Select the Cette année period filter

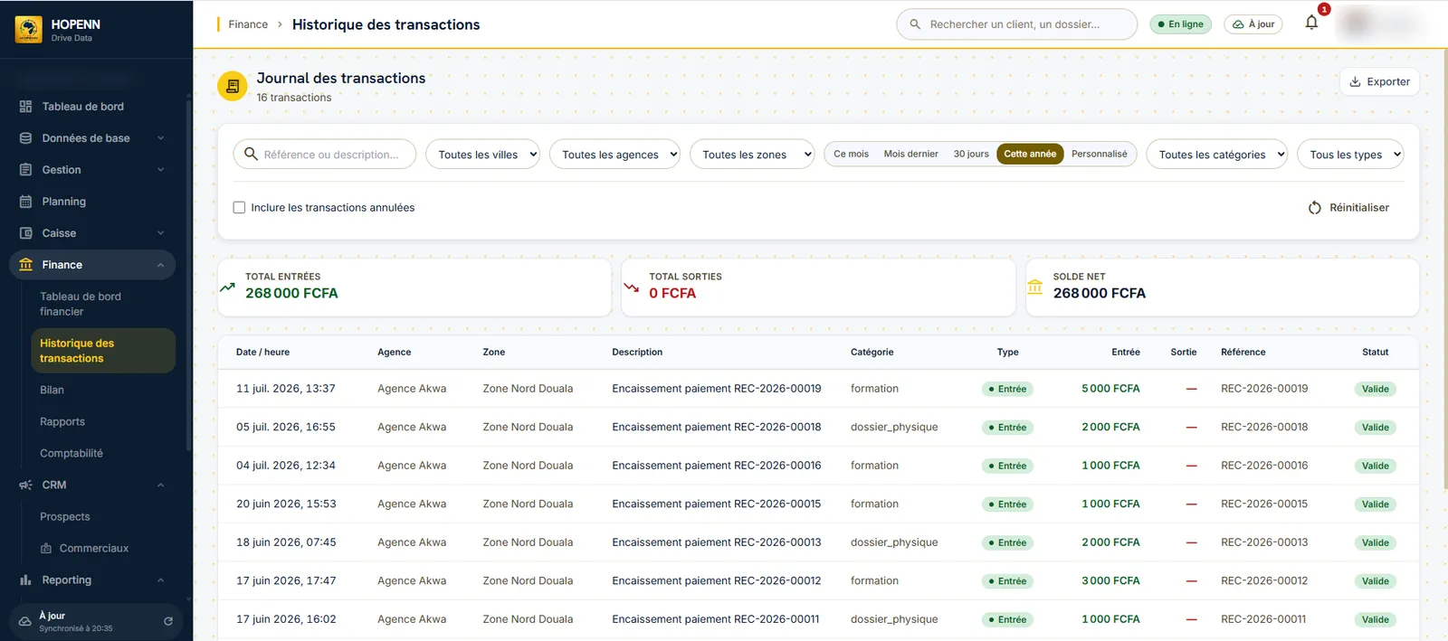[1030, 154]
